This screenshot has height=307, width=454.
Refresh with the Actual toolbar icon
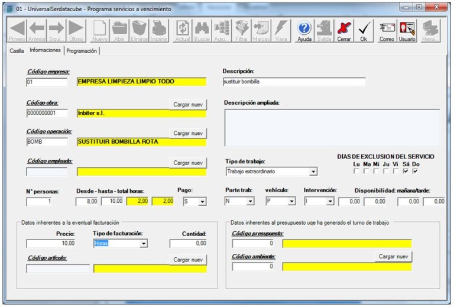(x=183, y=31)
